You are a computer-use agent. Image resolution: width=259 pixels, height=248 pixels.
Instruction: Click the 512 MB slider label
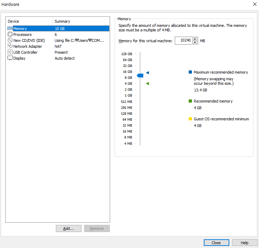tap(127, 102)
